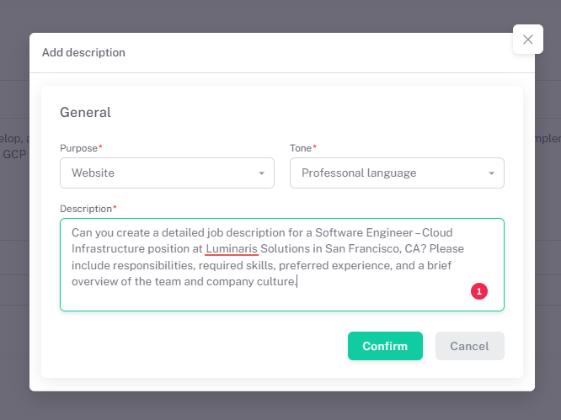Open the Purpose dropdown showing Website
Image resolution: width=561 pixels, height=420 pixels.
pyautogui.click(x=167, y=173)
